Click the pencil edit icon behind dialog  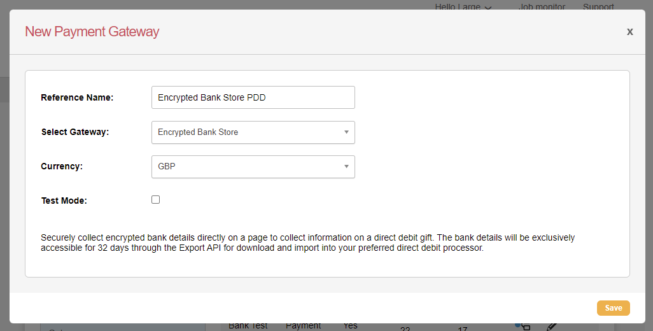pos(552,326)
